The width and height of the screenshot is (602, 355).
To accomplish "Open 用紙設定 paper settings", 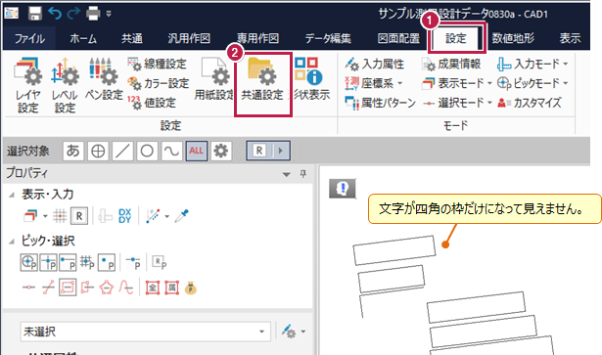I will point(213,80).
